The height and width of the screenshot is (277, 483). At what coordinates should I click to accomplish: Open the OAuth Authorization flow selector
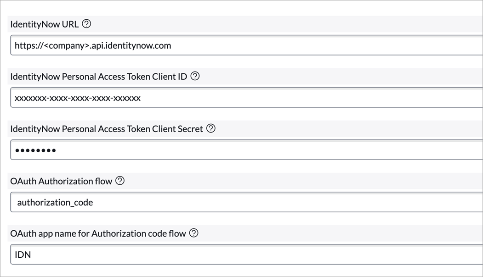[x=246, y=202]
